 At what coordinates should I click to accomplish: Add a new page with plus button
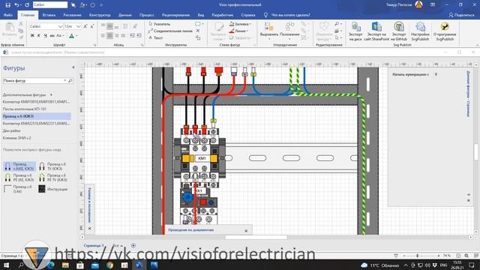coord(133,245)
